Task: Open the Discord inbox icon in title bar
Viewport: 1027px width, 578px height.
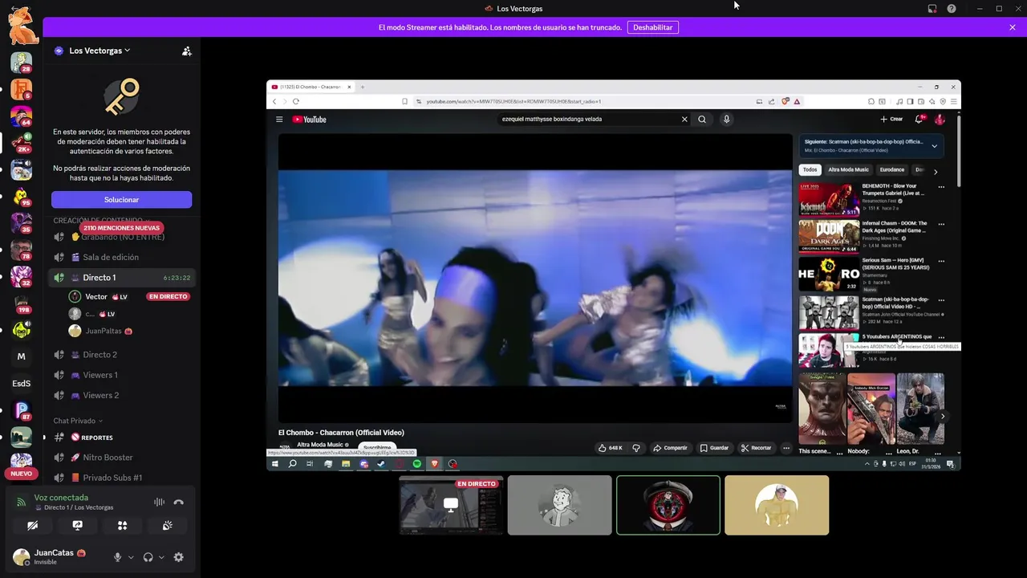Action: coord(932,9)
